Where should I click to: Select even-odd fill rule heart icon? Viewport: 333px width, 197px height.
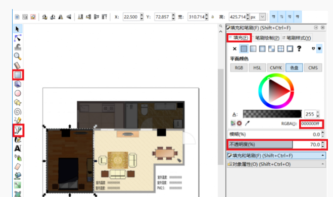pyautogui.click(x=313, y=48)
